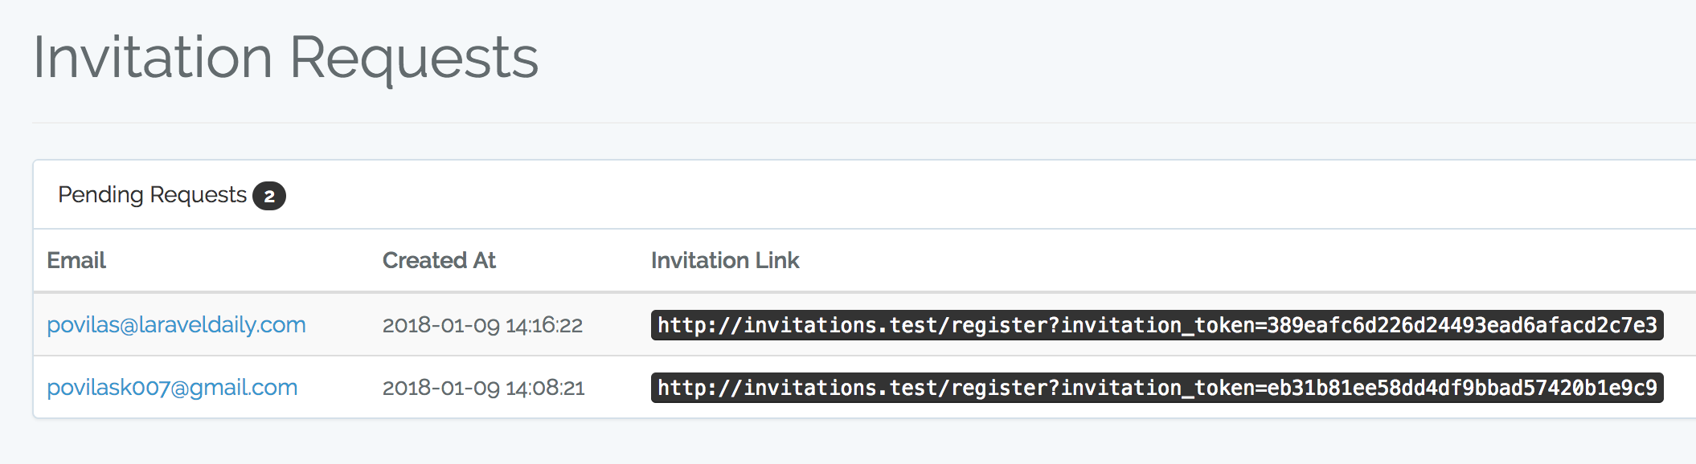Click the token value starting with eb31b81e
The image size is (1696, 464).
pyautogui.click(x=1461, y=388)
